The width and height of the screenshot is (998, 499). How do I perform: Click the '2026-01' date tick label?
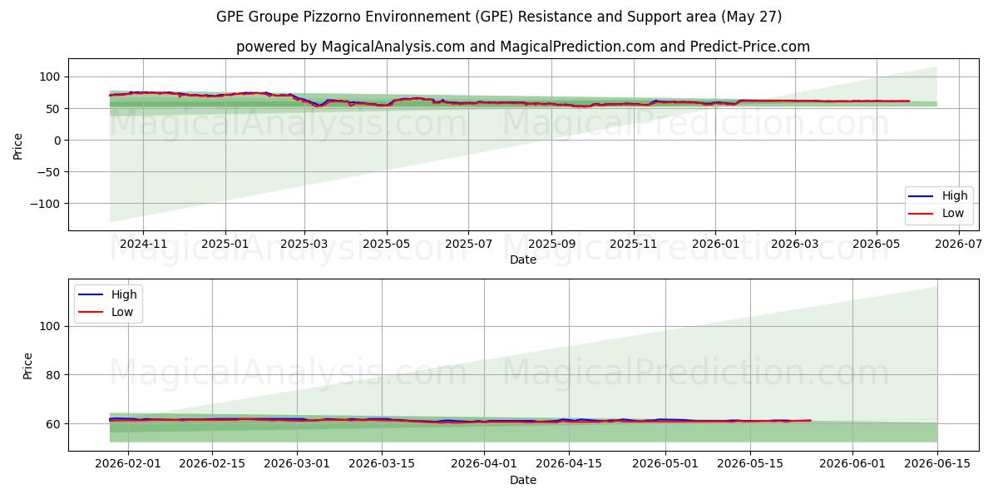click(715, 244)
